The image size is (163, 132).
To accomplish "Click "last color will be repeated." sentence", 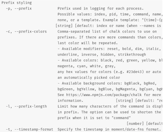I will (x=88, y=43).
